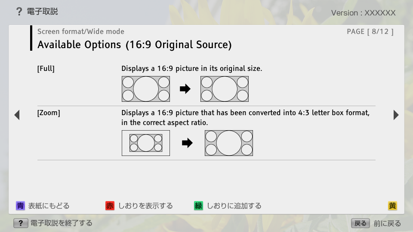
Task: Select しおりを表示する to show bookmarks
Action: coord(145,206)
